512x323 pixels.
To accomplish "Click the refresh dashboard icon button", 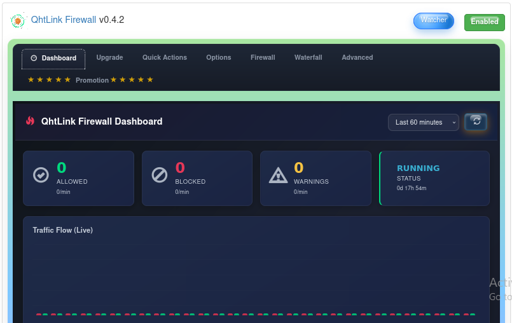I will point(476,122).
